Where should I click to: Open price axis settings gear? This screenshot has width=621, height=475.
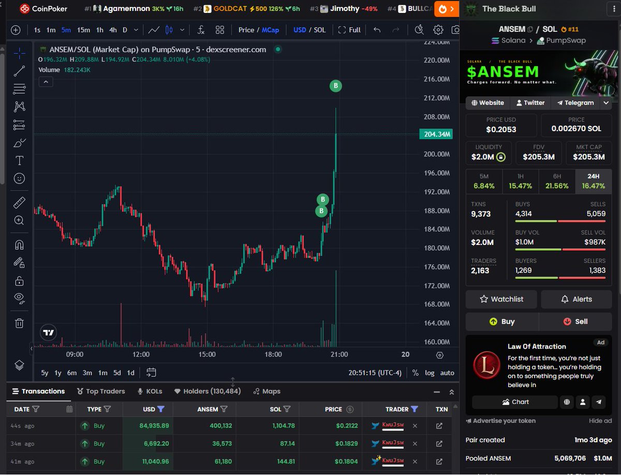click(440, 355)
